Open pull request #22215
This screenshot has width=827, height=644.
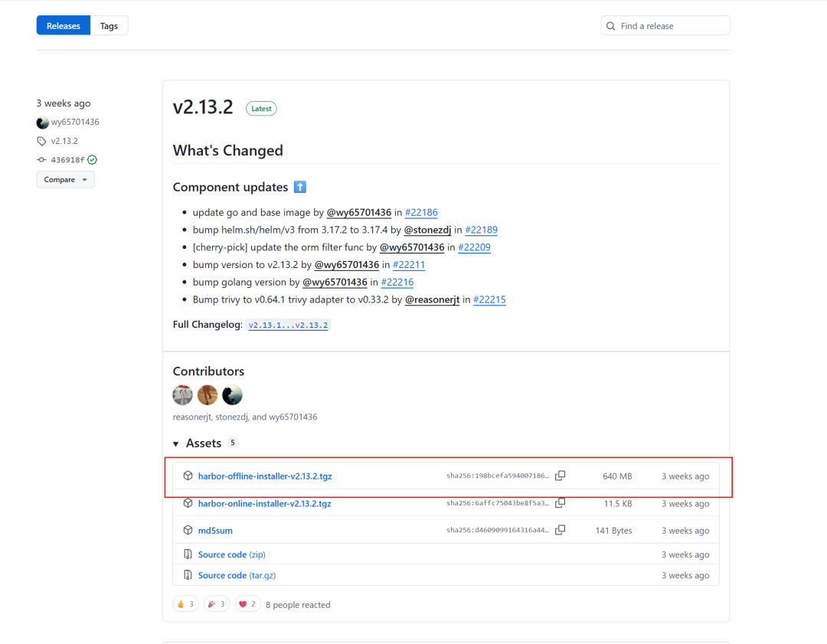click(x=489, y=299)
